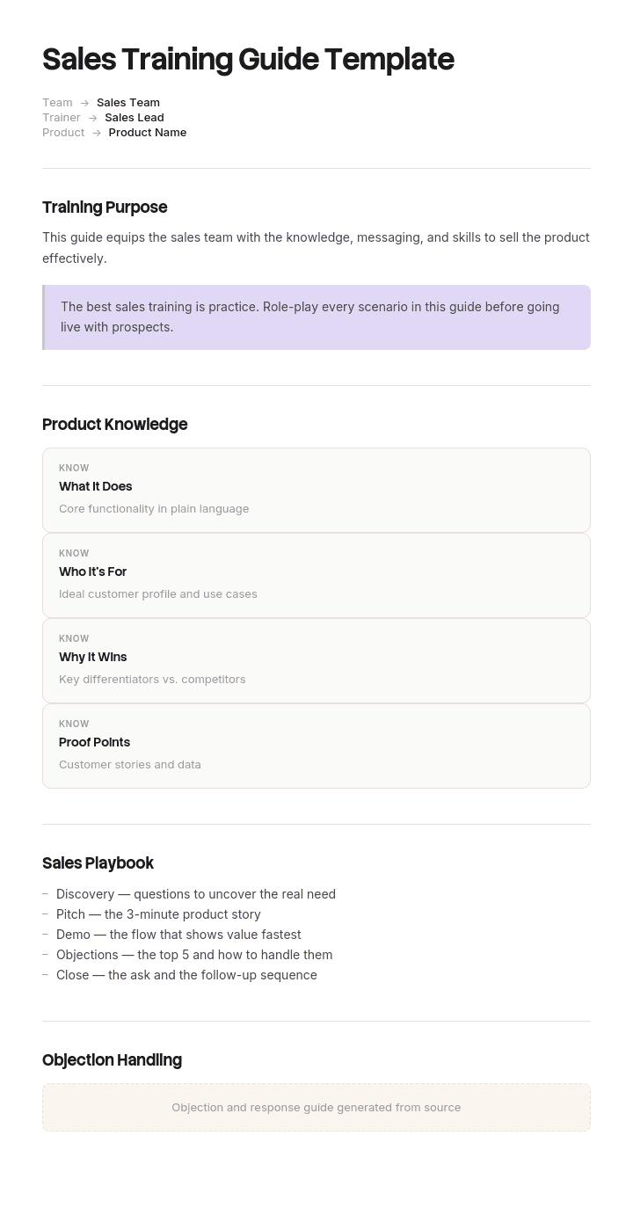Click the Product Knowledge heading
Viewport: 633px width, 1230px height.
click(115, 424)
